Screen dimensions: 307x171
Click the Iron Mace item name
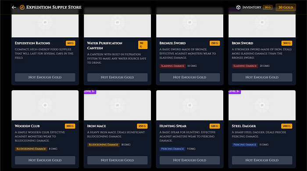96,126
